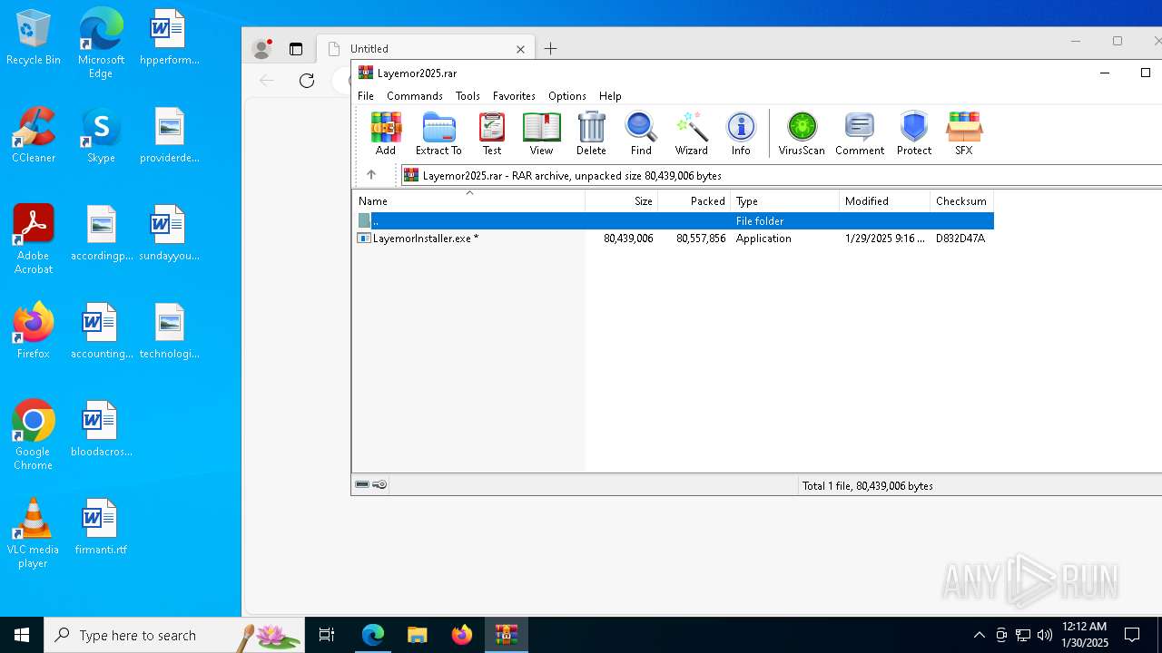This screenshot has height=653, width=1162.
Task: Select LayemorInstaller.exe file row
Action: tap(674, 239)
